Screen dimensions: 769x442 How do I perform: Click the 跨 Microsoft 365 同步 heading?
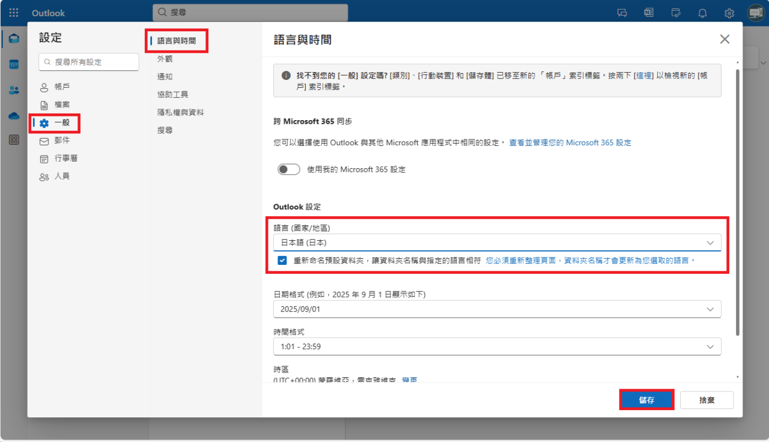(x=312, y=121)
